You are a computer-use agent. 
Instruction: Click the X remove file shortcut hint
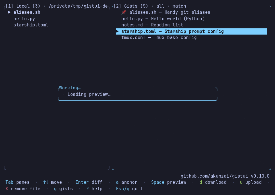pos(23,189)
